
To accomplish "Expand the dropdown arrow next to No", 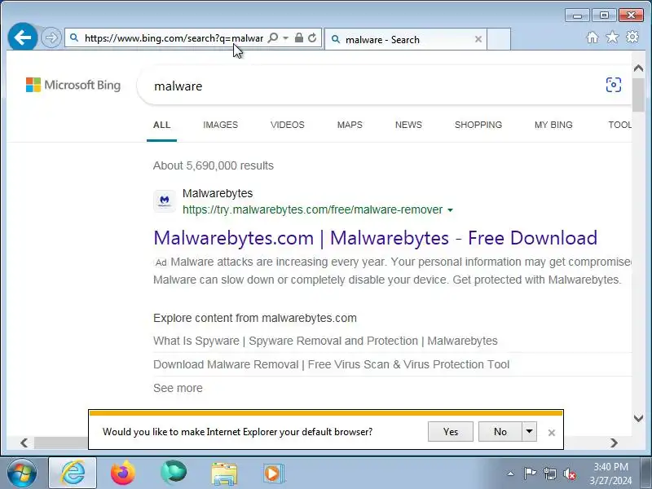I will tap(529, 432).
